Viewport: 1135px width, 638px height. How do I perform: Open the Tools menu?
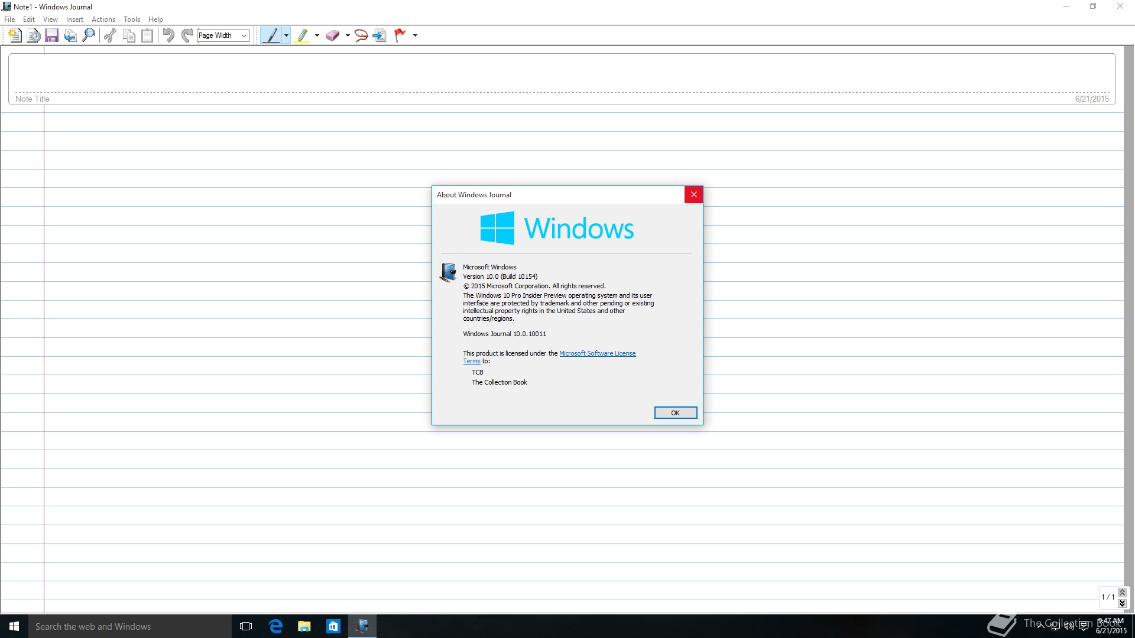[x=132, y=19]
